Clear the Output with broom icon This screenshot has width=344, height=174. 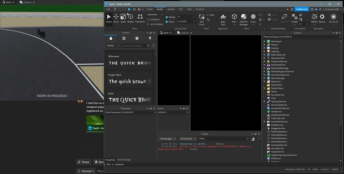tap(253, 139)
